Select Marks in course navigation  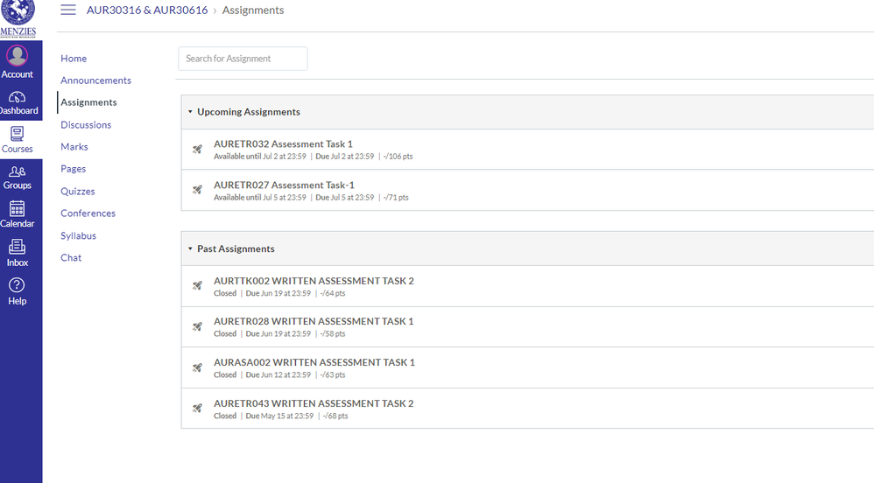pos(74,147)
